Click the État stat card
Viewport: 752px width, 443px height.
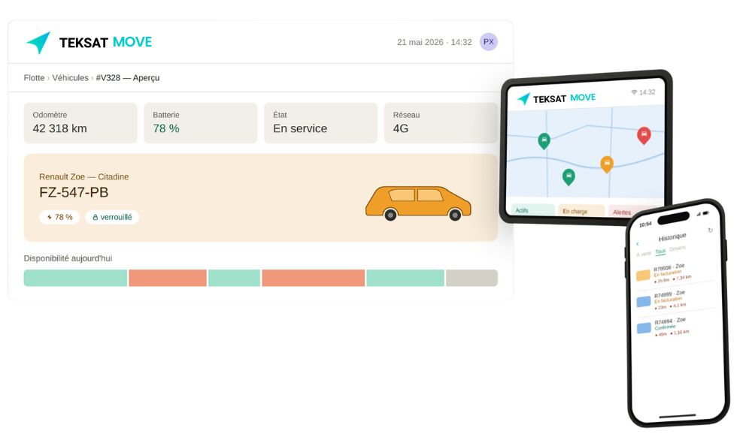(x=321, y=122)
